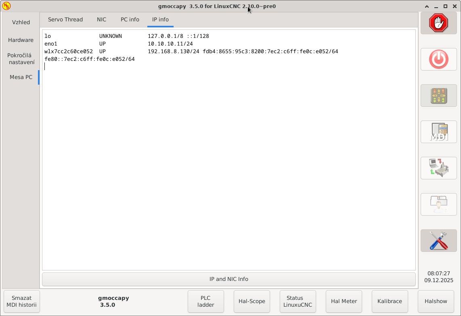461x316 pixels.
Task: Click the greyed-out user tab icon
Action: coord(438,204)
